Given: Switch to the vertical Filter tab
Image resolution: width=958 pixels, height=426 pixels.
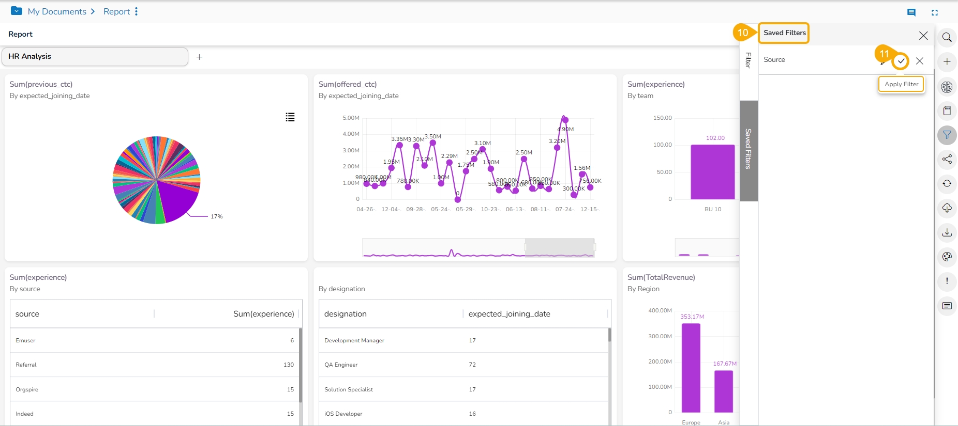Looking at the screenshot, I should point(748,60).
